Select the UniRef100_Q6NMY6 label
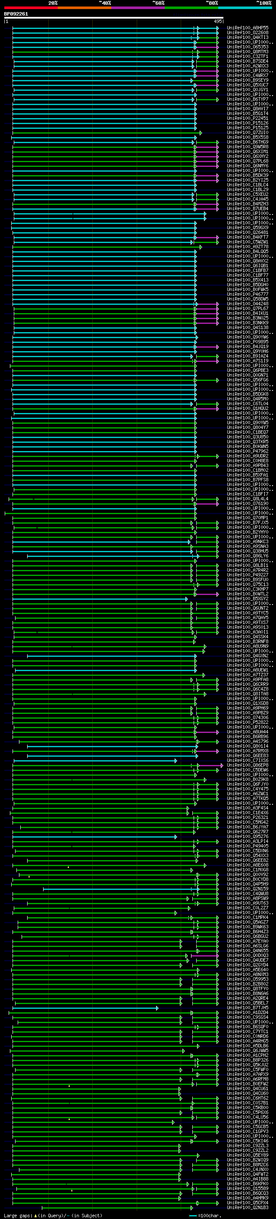This screenshot has height=1219, width=276. pyautogui.click(x=248, y=166)
